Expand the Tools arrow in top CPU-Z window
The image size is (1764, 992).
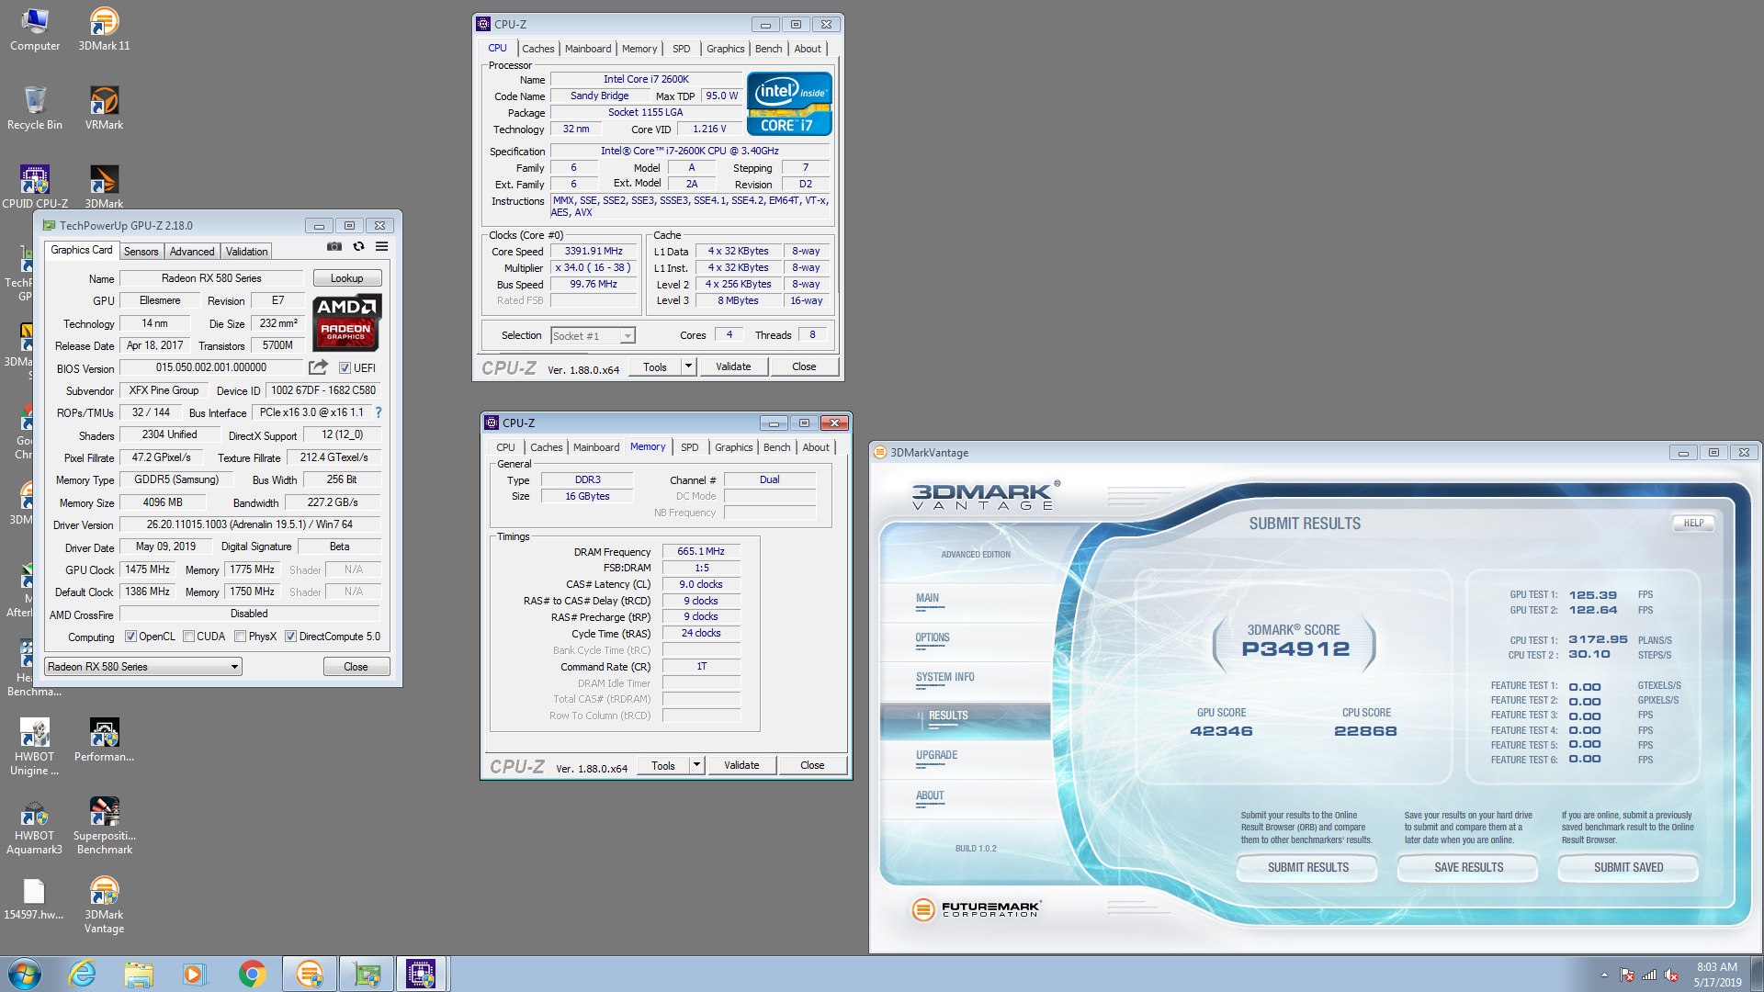687,366
